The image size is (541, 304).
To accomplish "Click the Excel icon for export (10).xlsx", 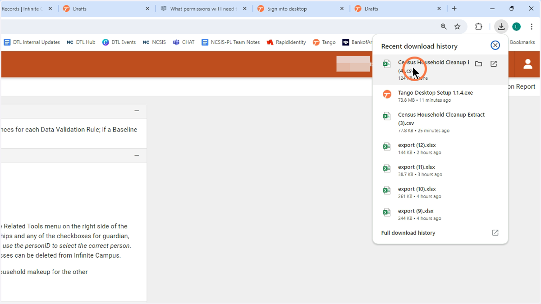I will pos(387,191).
